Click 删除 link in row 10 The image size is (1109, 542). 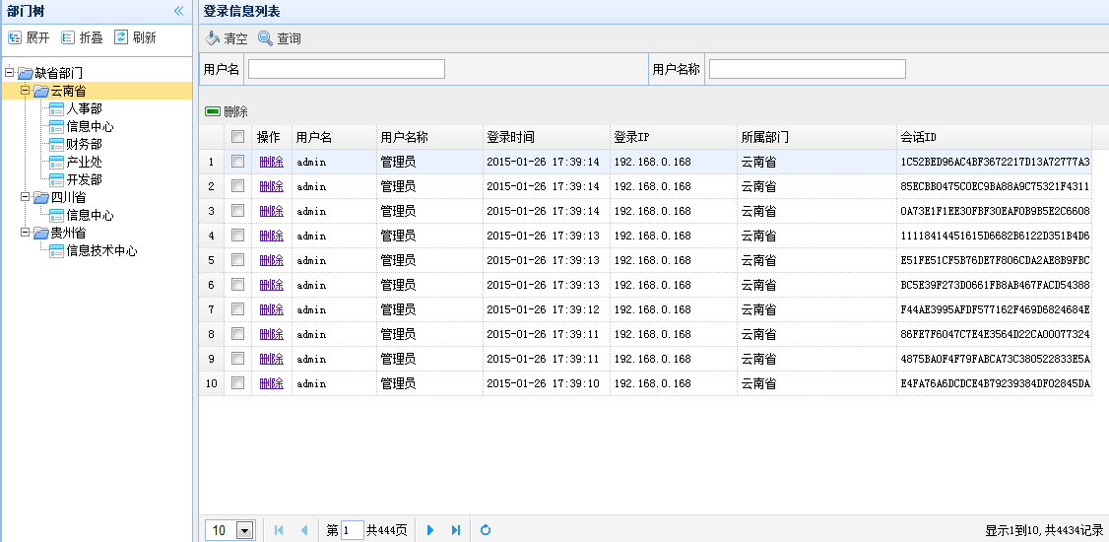[272, 383]
